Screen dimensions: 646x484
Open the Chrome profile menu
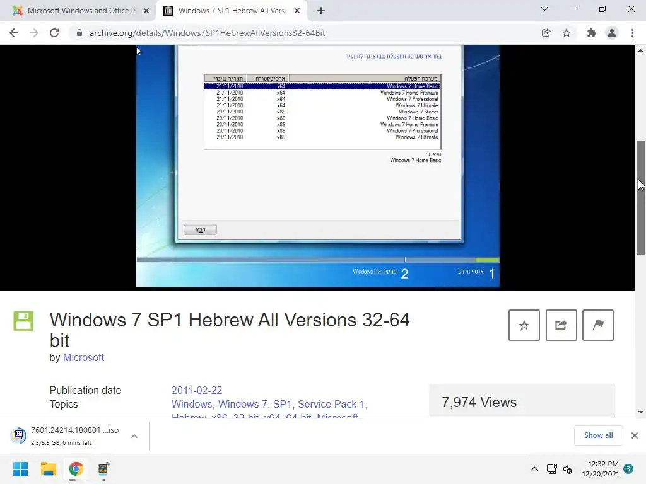(x=612, y=33)
